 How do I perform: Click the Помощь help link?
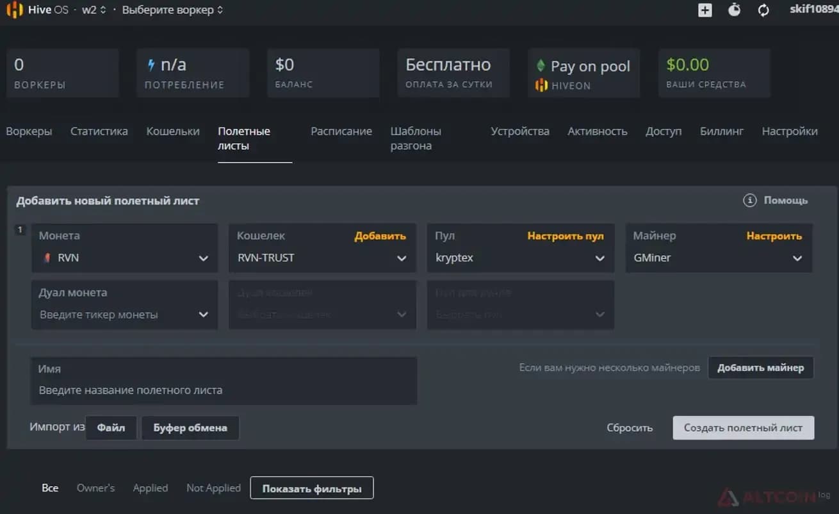pos(786,201)
